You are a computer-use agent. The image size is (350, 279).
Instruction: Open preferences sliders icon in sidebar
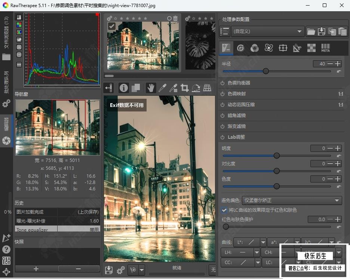(6, 260)
